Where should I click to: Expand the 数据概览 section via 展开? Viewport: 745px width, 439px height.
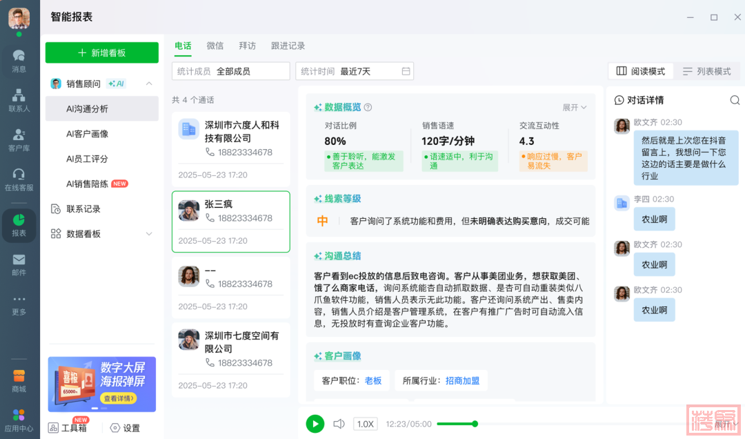click(574, 108)
